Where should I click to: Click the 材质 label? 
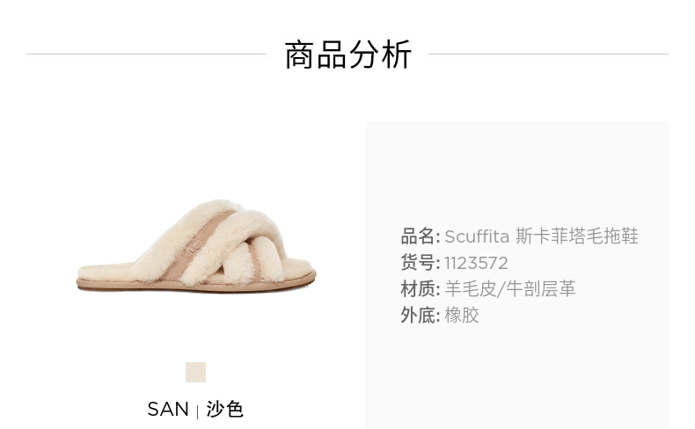pos(420,289)
